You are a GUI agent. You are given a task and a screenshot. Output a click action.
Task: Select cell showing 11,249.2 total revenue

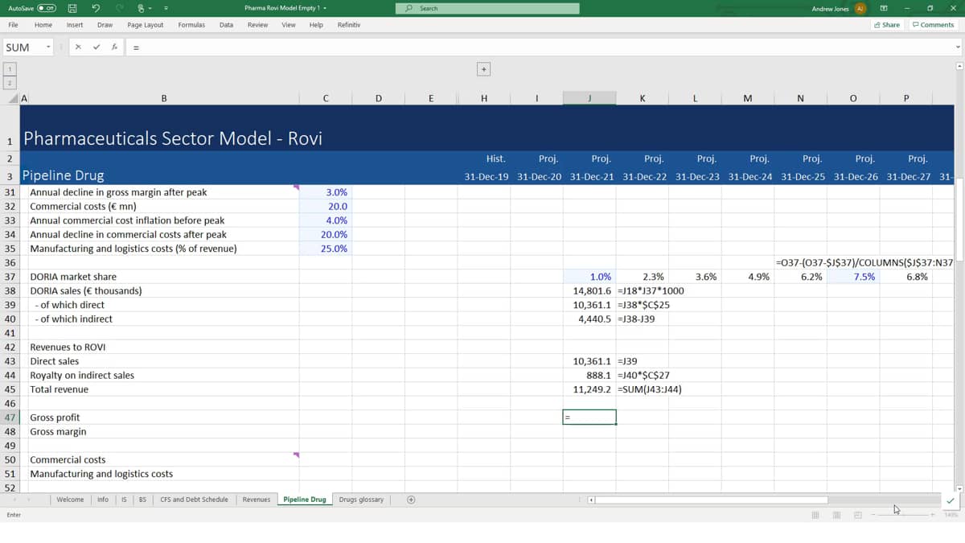point(589,389)
